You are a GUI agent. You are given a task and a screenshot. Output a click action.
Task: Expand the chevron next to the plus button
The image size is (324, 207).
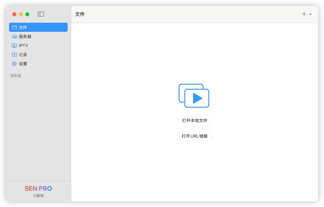(310, 15)
